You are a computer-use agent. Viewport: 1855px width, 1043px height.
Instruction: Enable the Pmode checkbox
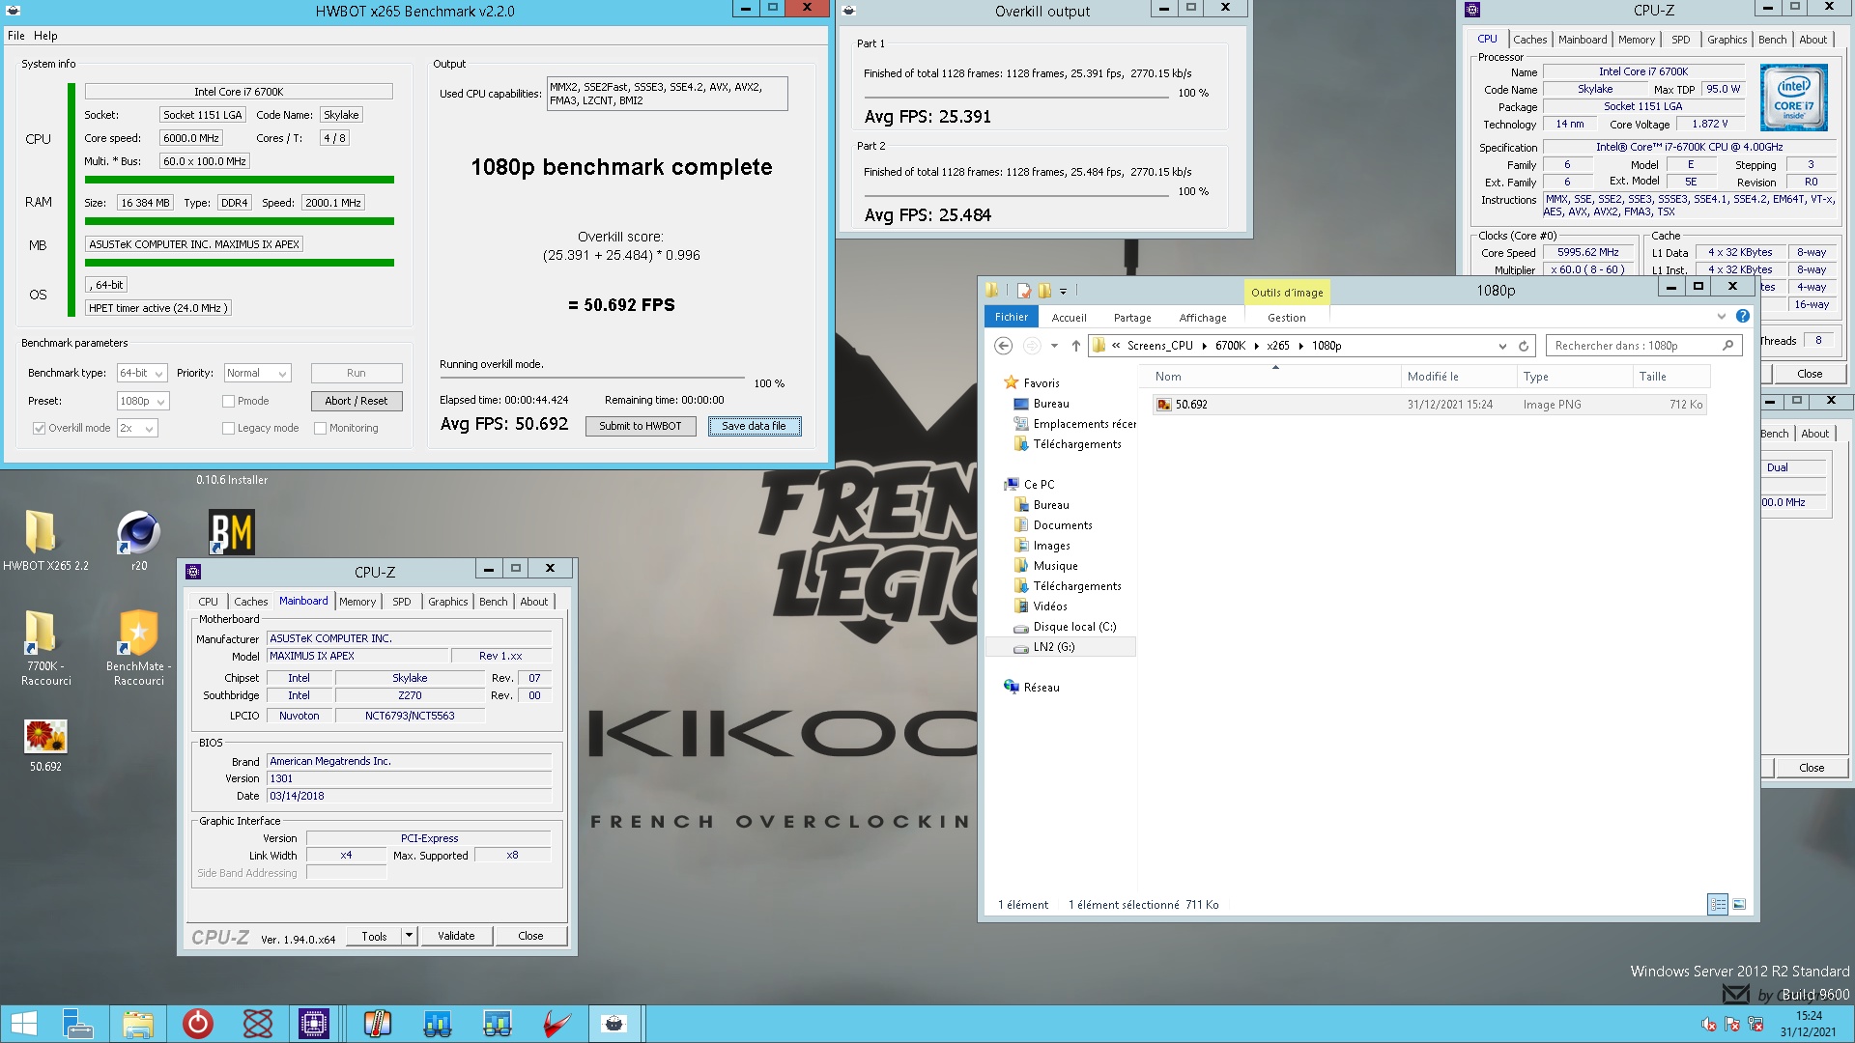pos(228,402)
